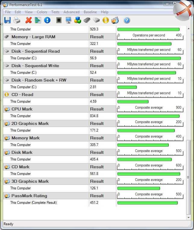Click the Print toolbar icon
The height and width of the screenshot is (230, 194).
17,20
